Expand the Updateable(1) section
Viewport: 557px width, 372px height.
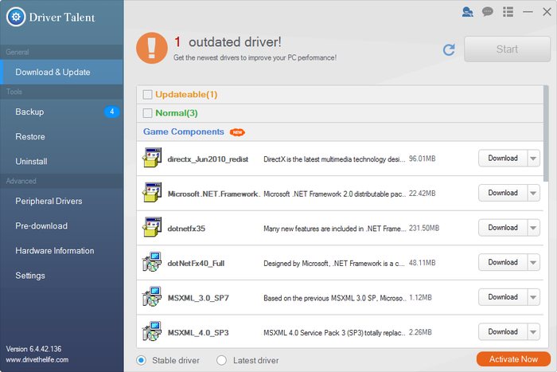(340, 95)
